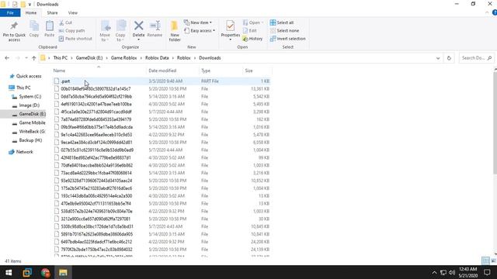Open Image (D:) drive in sidebar
The image size is (497, 279).
point(26,105)
